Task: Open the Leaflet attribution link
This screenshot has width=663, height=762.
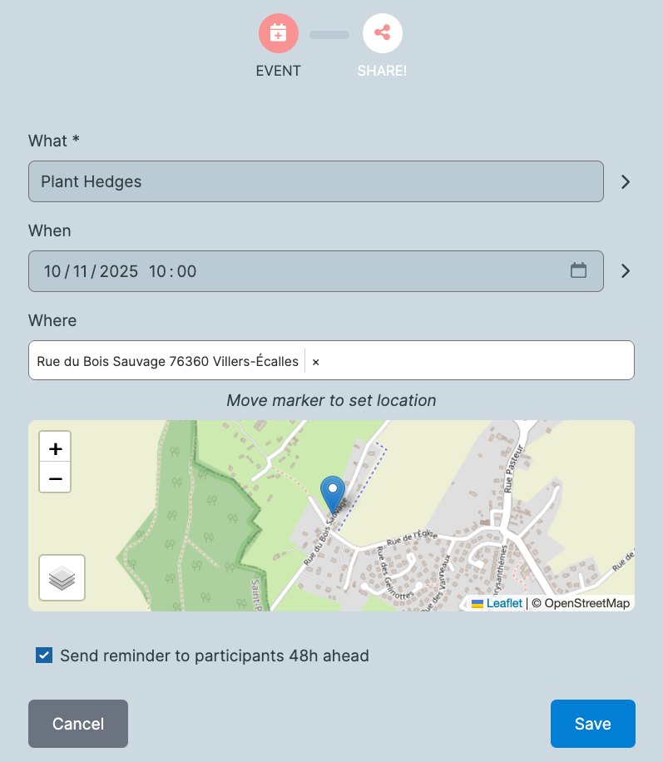Action: point(504,603)
